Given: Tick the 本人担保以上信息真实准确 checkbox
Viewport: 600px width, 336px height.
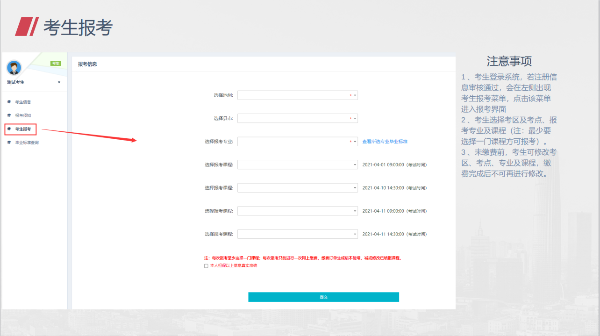Looking at the screenshot, I should coord(206,266).
